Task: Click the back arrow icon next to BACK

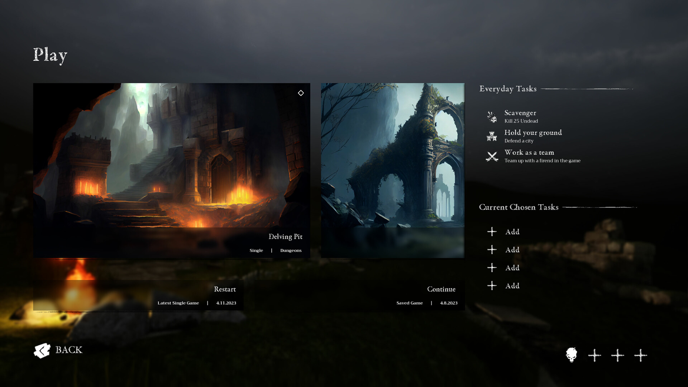Action: click(42, 350)
